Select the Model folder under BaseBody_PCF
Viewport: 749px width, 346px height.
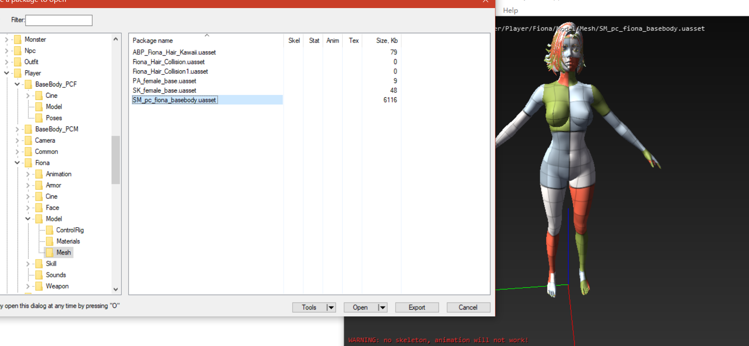click(54, 107)
